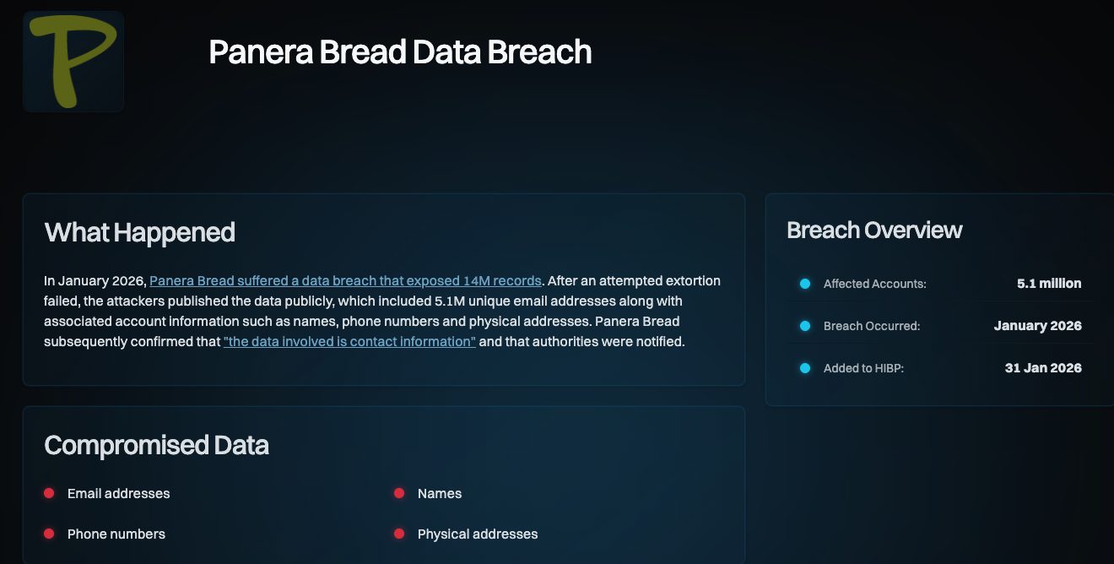Select the cyan marker beside Added to HIBP

click(804, 368)
